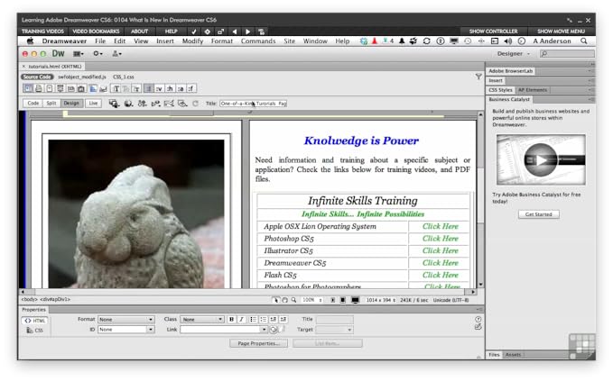
Task: Click the Check browser compatibility icon
Action: 169,104
